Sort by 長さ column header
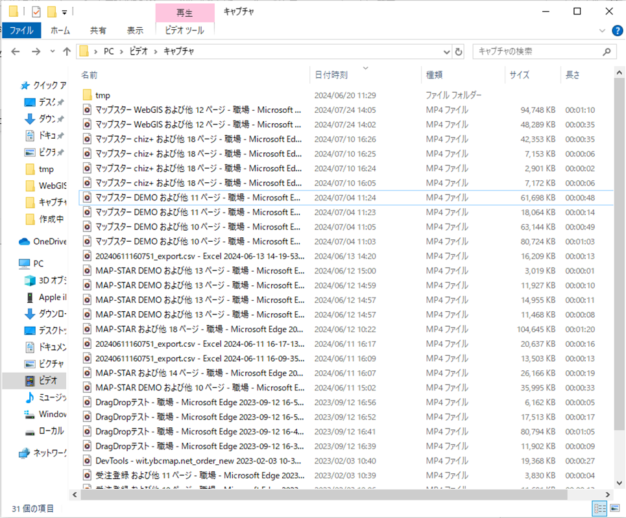626x518 pixels. point(573,75)
